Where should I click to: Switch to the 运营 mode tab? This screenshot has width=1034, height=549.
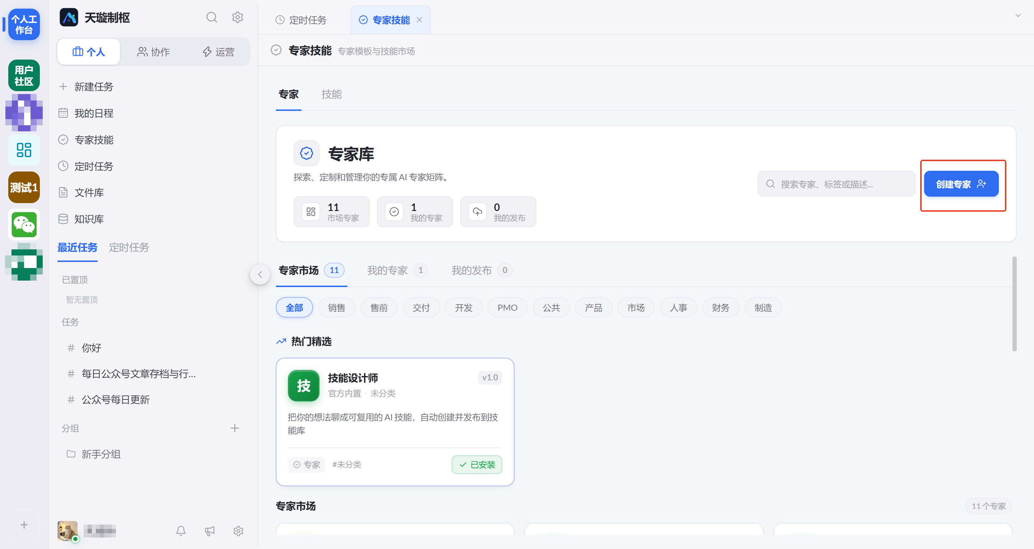(218, 52)
